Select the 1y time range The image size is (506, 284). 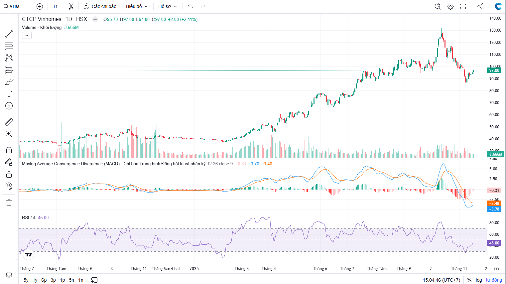click(x=35, y=280)
